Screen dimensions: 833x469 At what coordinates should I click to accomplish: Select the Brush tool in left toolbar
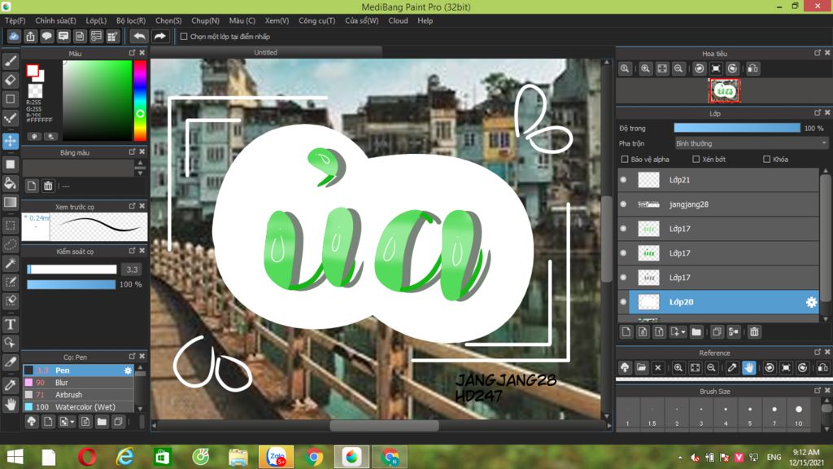pos(10,61)
